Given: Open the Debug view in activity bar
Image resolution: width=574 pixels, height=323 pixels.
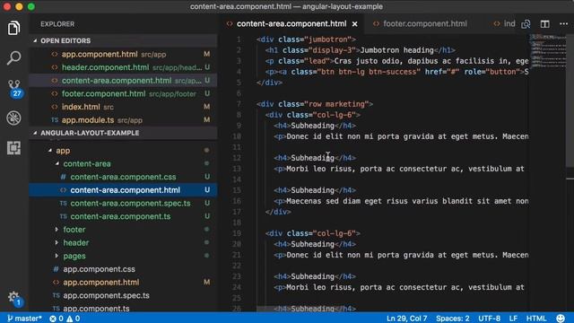Looking at the screenshot, I should [13, 118].
